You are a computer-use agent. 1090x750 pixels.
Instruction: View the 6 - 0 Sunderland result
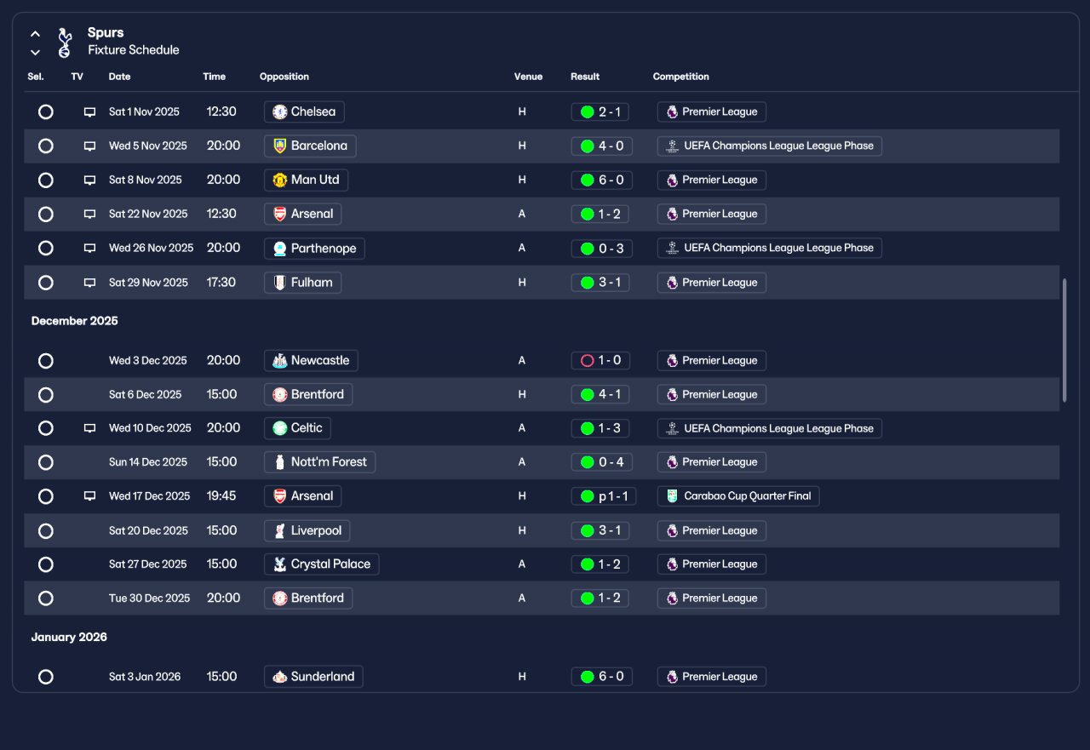coord(602,676)
